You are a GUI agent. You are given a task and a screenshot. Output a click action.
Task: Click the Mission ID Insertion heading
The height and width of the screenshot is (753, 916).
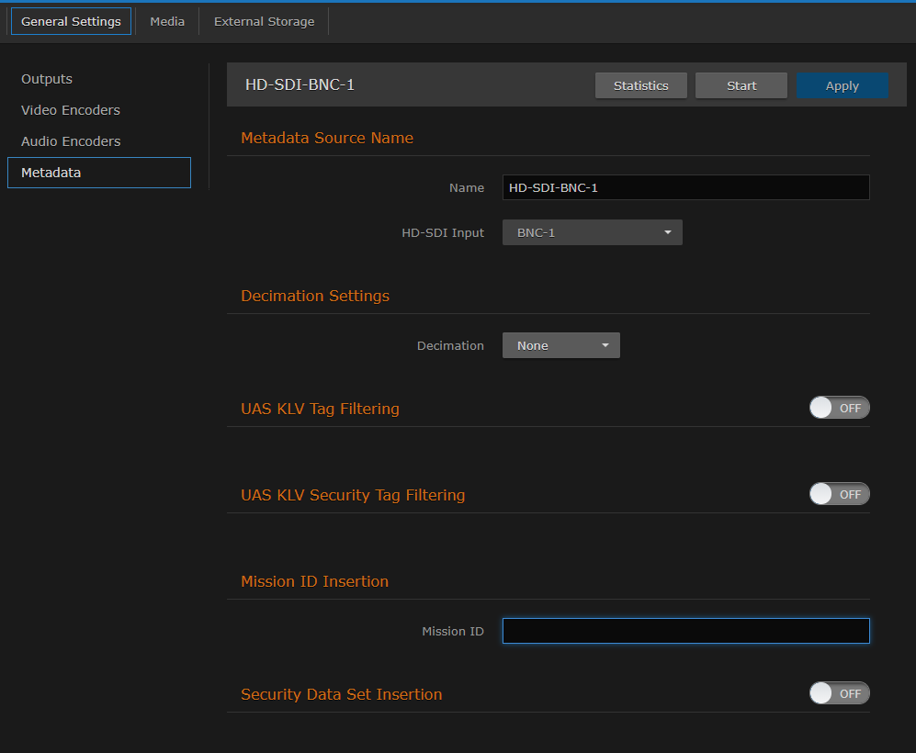coord(314,581)
